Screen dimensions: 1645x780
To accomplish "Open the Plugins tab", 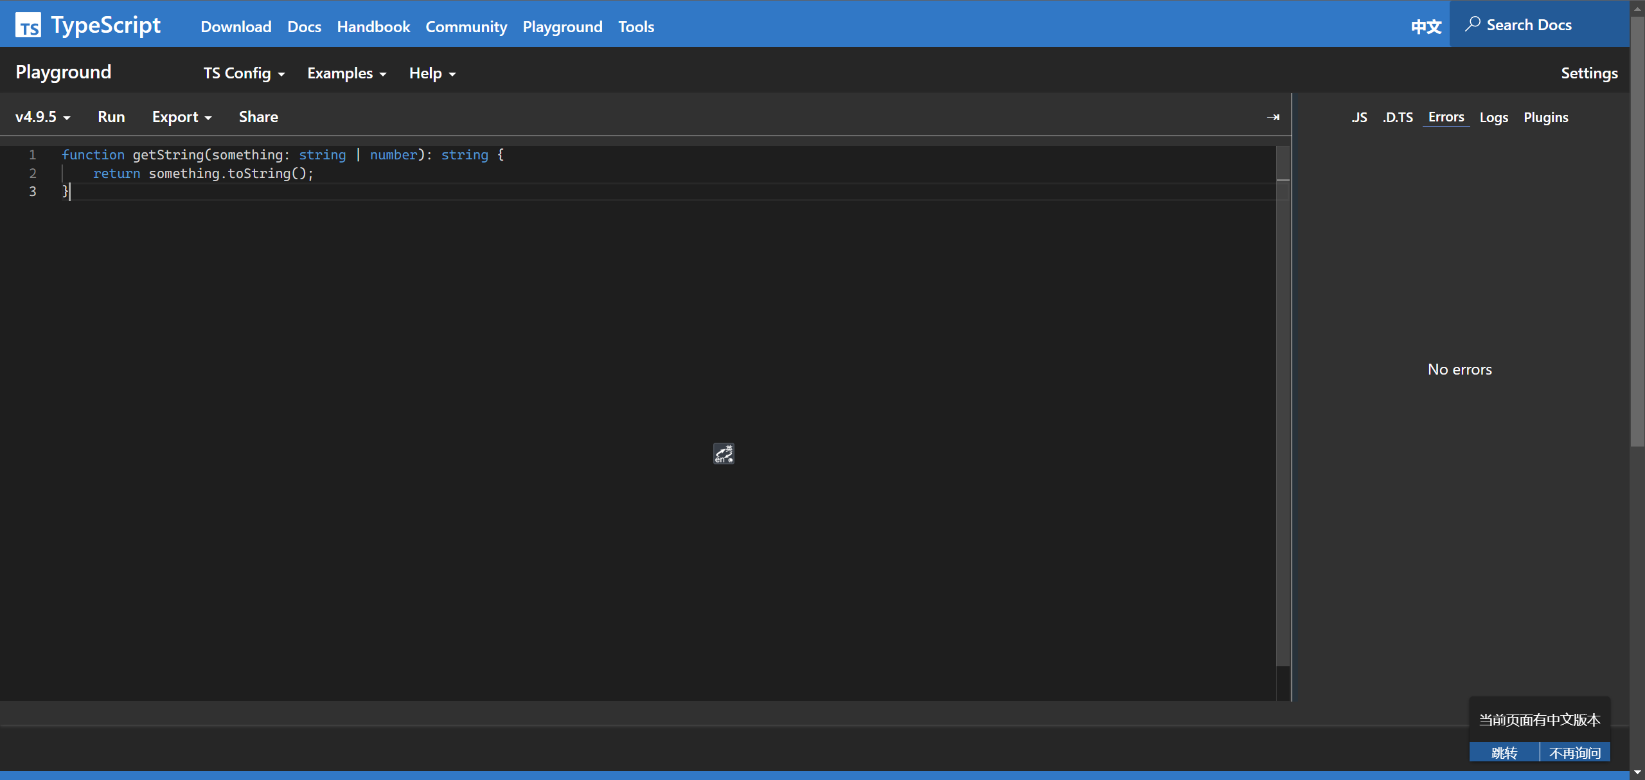I will click(x=1545, y=117).
